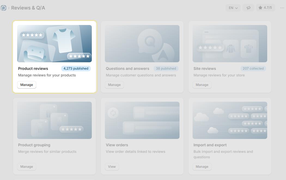
Task: Click the app logo icon beside Reviews & Q/A
Action: coord(4,8)
